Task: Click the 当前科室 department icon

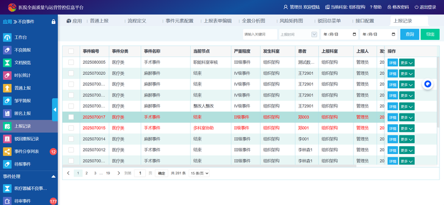Action: [x=327, y=7]
